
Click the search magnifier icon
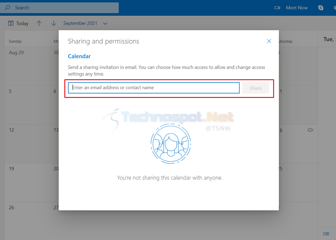tap(7, 8)
